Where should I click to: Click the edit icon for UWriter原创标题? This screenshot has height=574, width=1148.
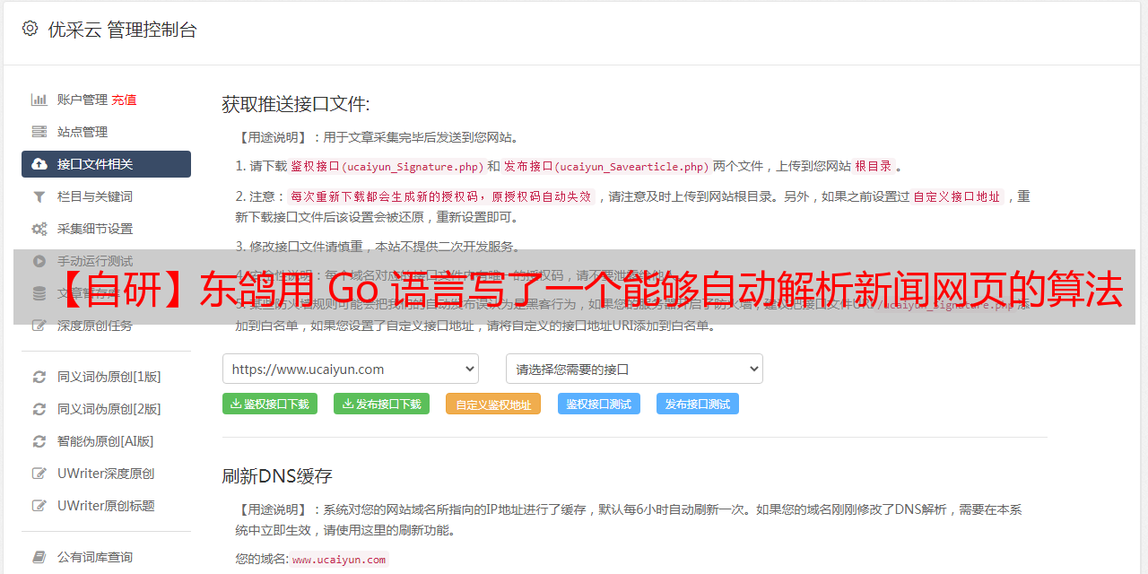39,506
